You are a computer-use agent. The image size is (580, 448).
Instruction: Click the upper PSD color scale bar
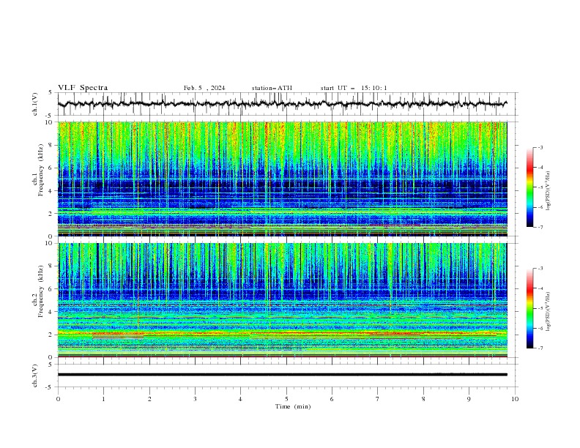coord(530,187)
